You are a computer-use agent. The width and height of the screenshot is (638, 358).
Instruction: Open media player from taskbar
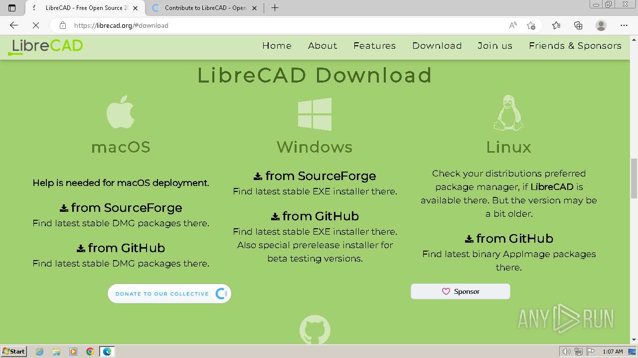click(x=73, y=352)
